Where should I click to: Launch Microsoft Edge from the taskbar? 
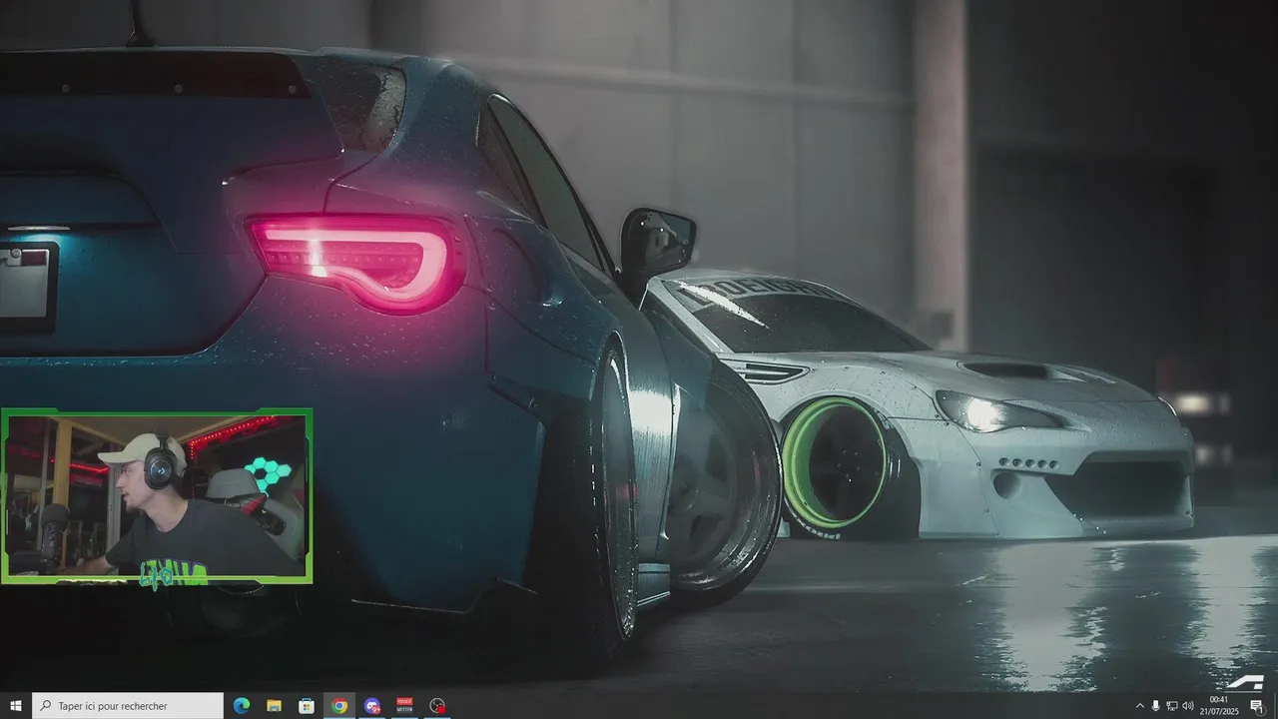click(x=241, y=706)
